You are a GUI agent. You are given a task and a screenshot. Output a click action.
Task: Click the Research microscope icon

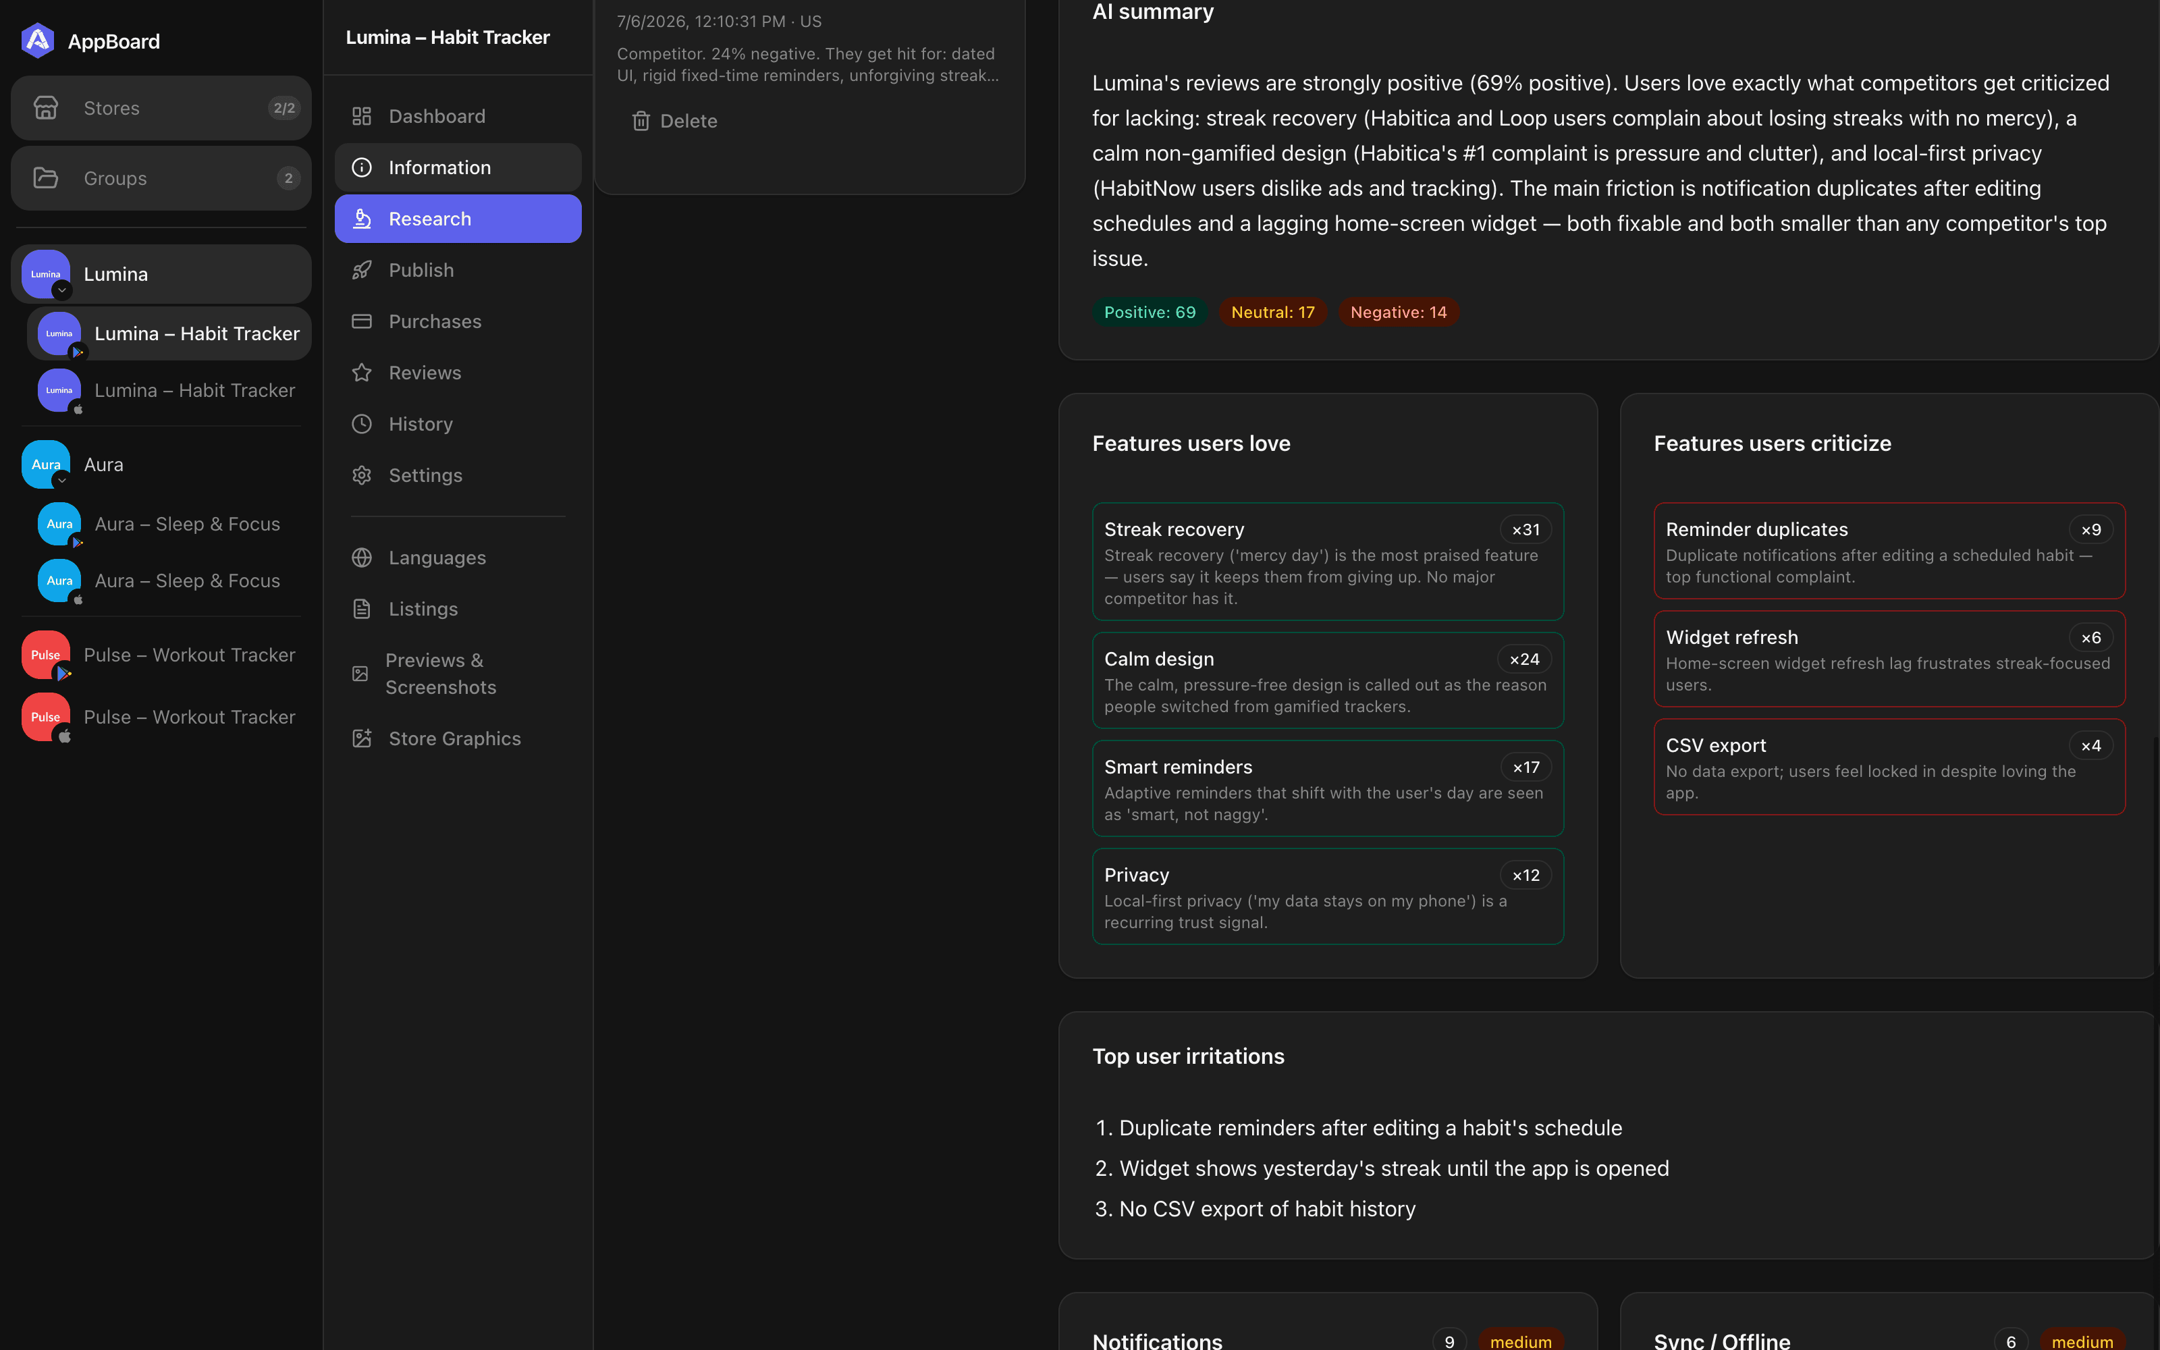coord(362,219)
